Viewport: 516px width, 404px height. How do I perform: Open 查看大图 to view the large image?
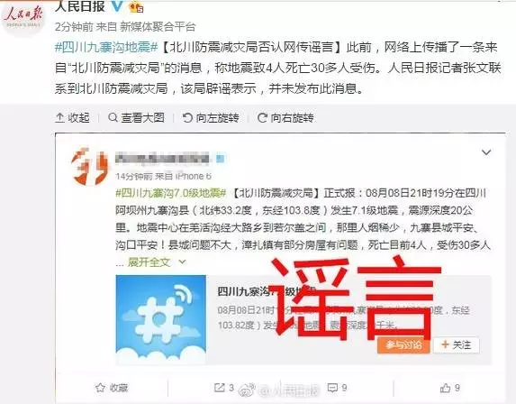136,117
